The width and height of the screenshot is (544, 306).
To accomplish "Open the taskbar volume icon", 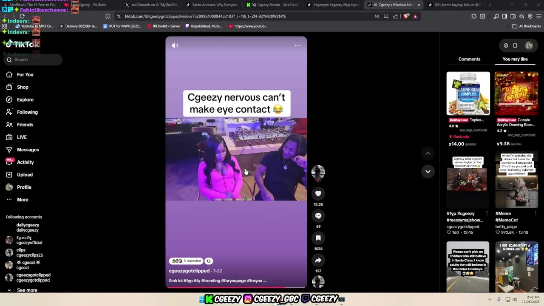I will [515, 300].
